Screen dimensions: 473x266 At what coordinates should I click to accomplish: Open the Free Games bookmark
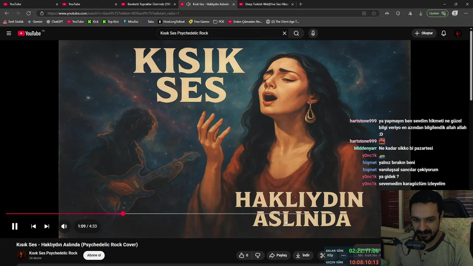point(199,22)
